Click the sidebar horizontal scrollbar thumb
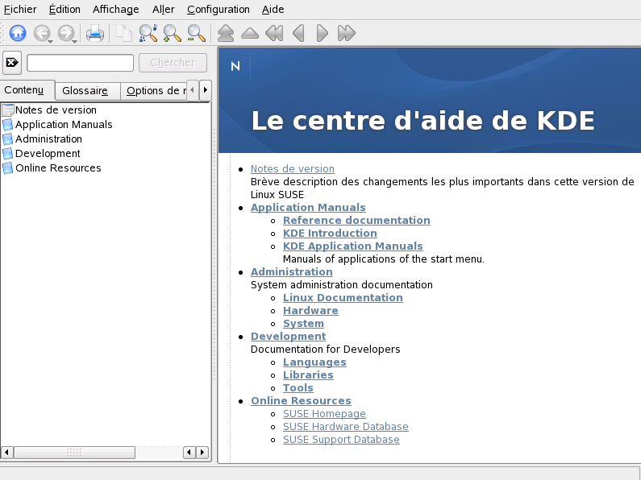Screen dimensions: 641x480 tap(74, 453)
